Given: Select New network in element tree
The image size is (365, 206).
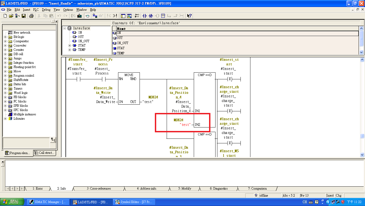Looking at the screenshot, I should click(22, 33).
